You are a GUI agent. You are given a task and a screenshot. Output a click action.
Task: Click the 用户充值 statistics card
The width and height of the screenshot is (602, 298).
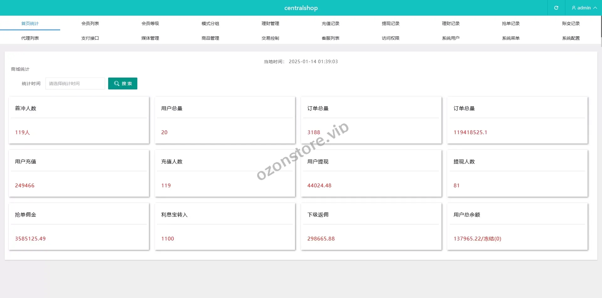pyautogui.click(x=79, y=173)
